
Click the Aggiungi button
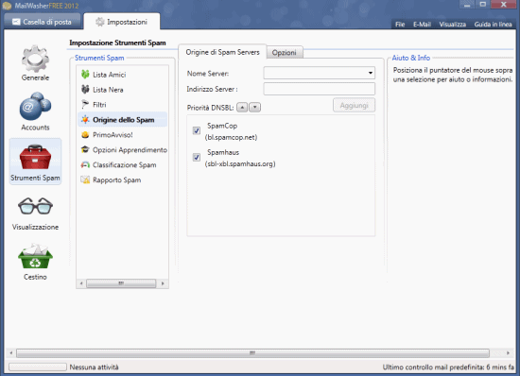pos(354,106)
